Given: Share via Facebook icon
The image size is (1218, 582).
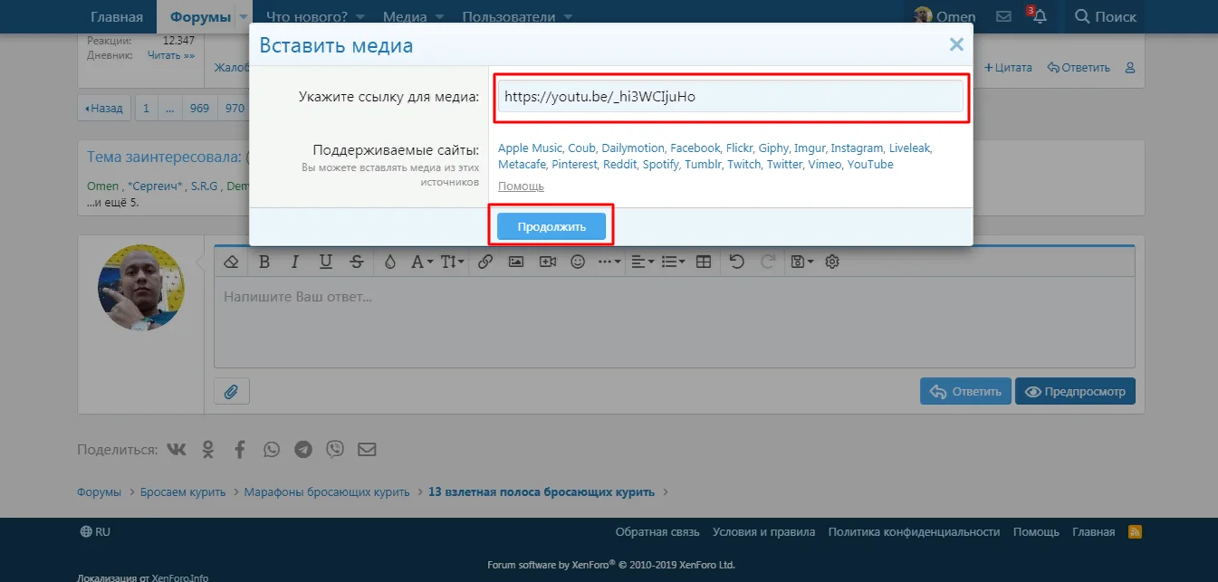Looking at the screenshot, I should point(240,449).
